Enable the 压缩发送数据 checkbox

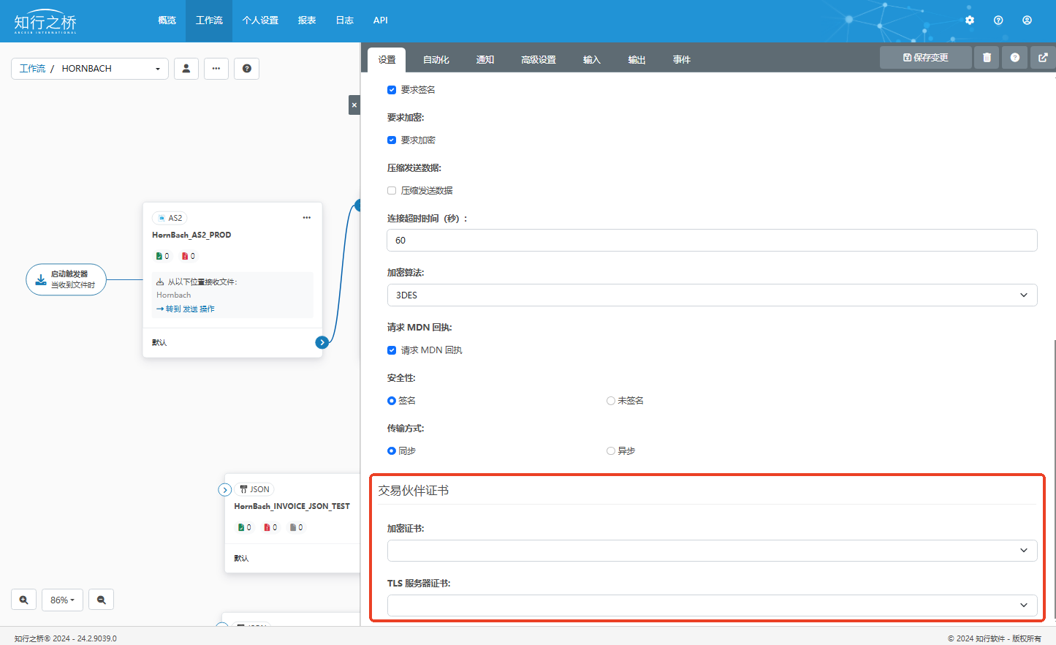(392, 191)
